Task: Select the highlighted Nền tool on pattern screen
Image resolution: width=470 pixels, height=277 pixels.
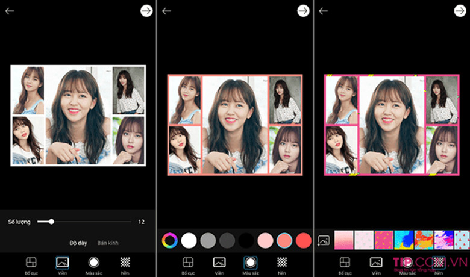Action: coord(439,266)
